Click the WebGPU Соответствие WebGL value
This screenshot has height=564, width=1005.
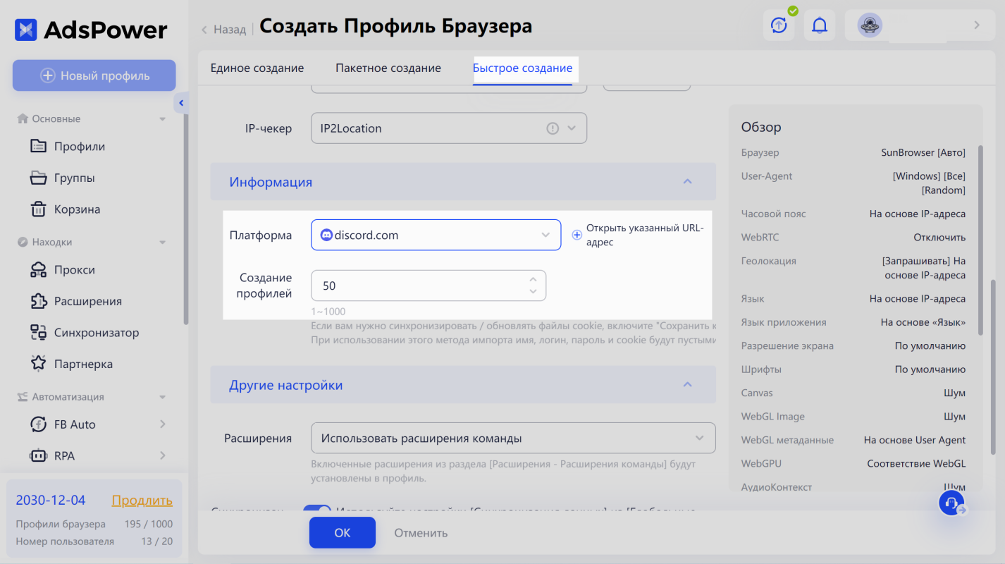917,463
